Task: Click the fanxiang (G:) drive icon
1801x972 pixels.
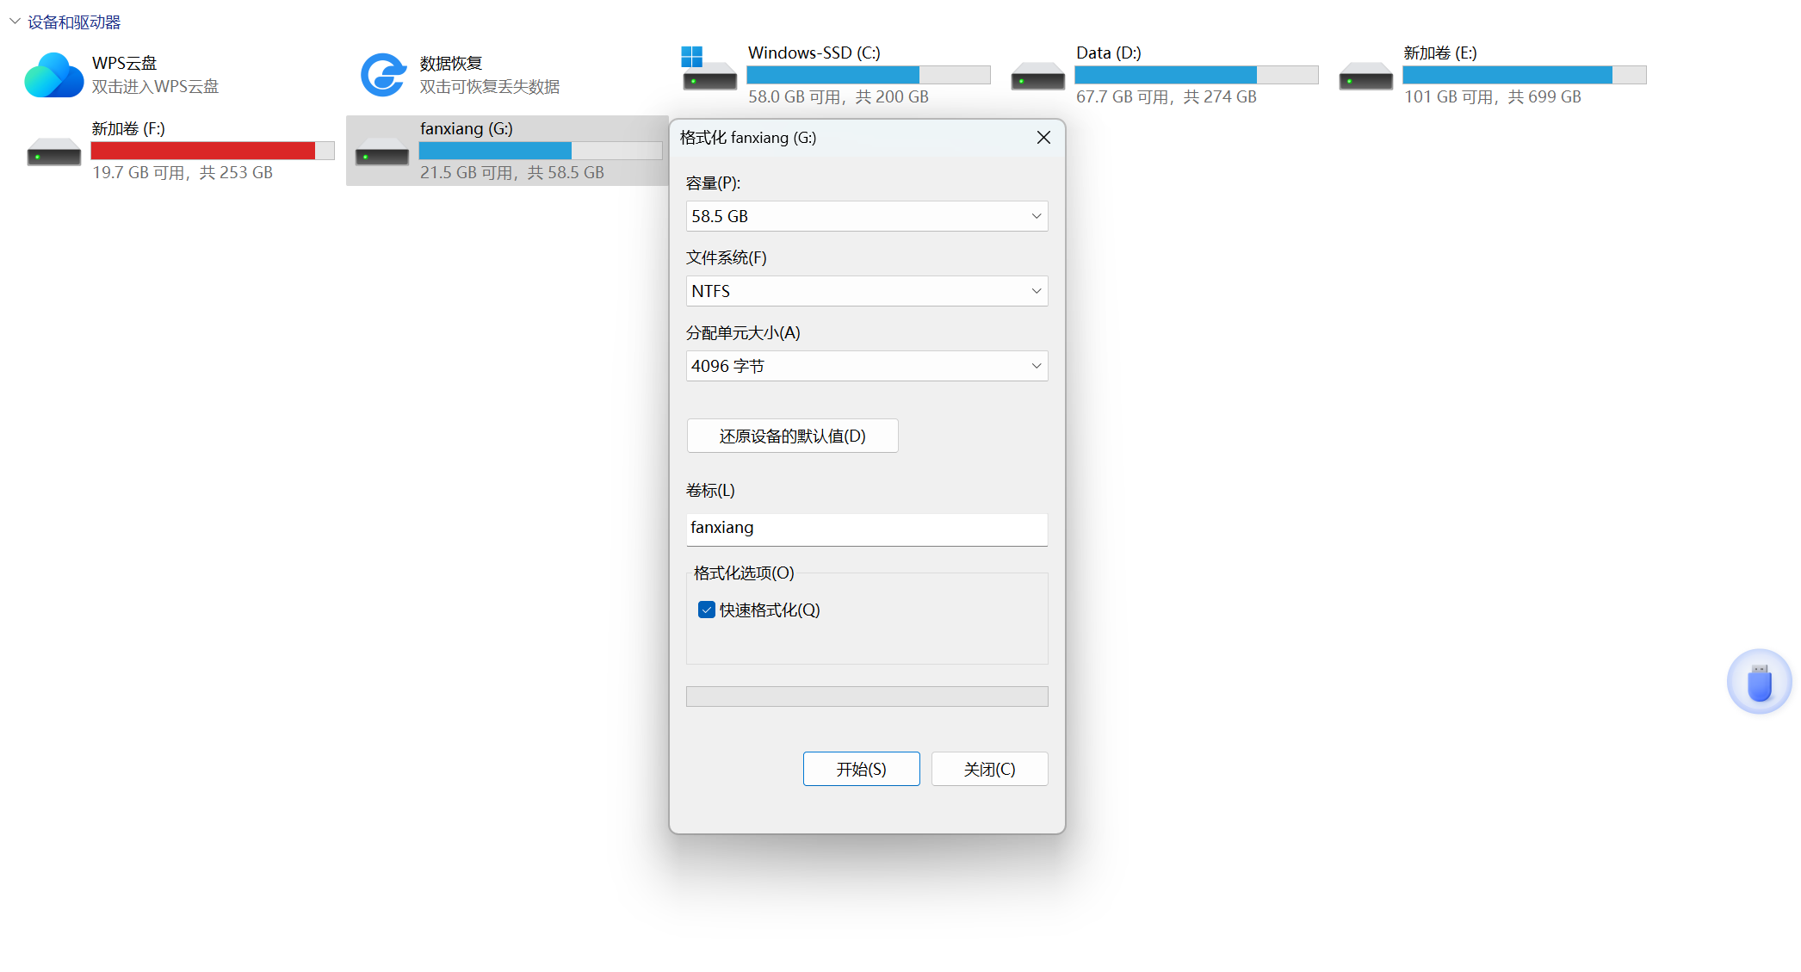Action: 382,152
